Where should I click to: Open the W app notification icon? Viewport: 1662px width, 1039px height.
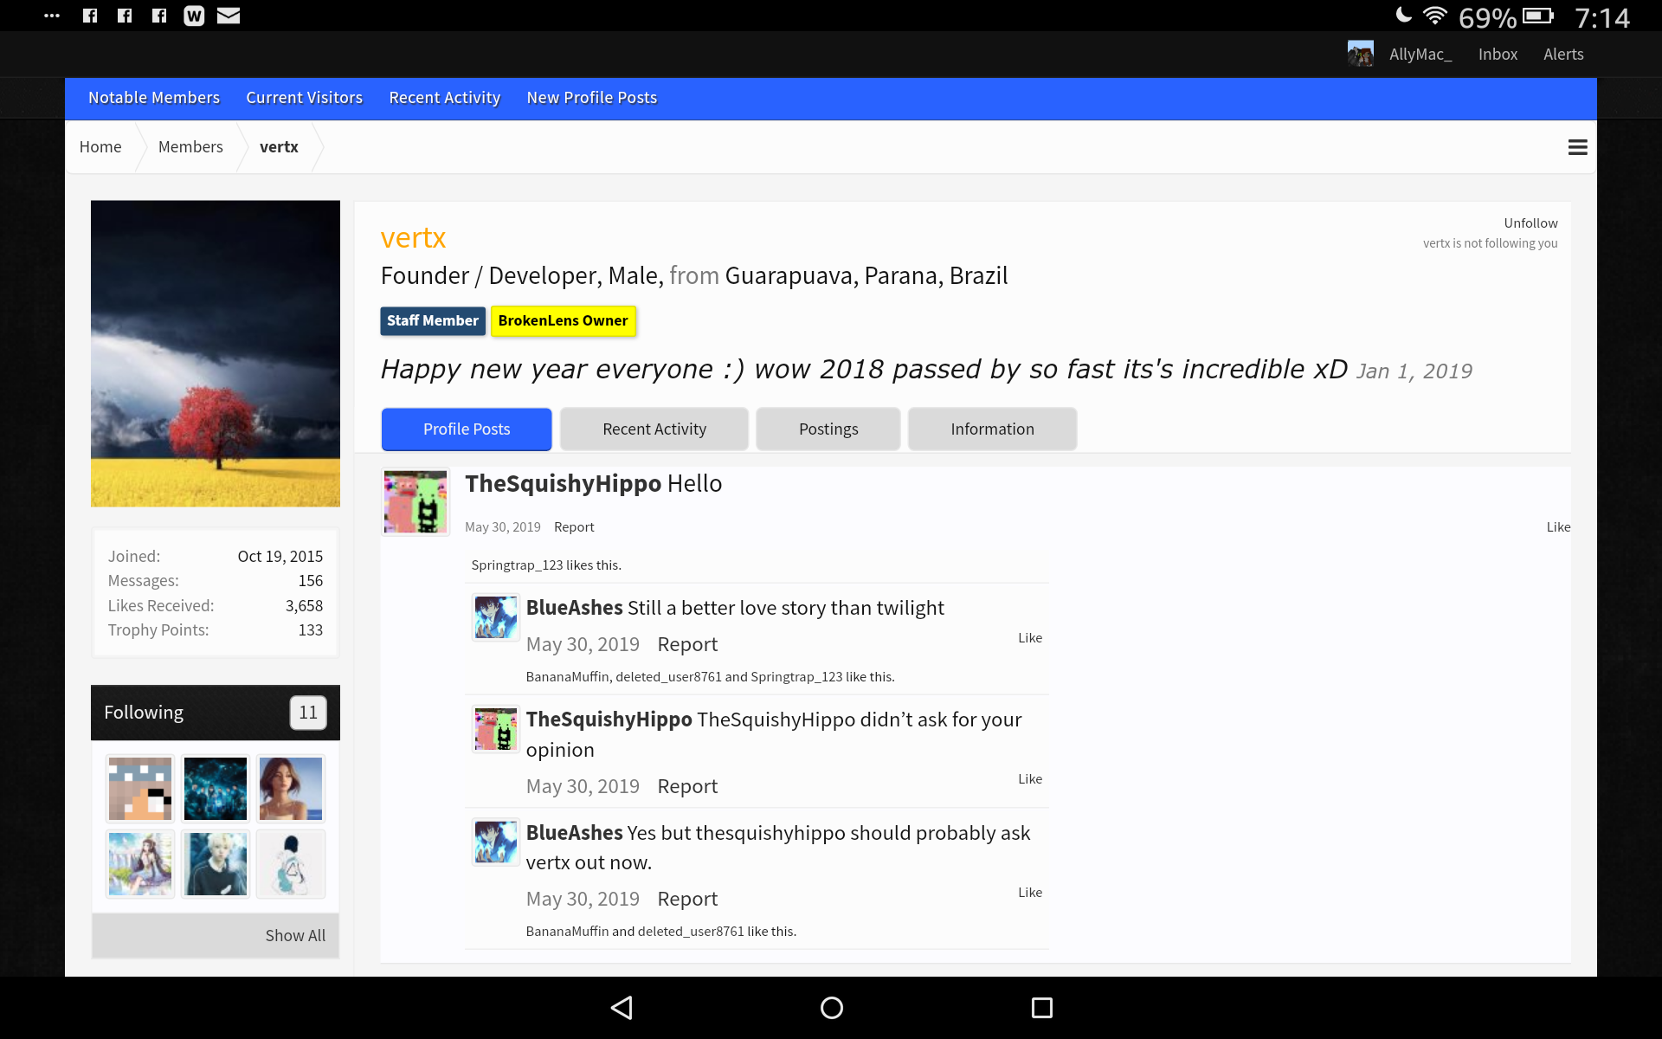(x=194, y=16)
